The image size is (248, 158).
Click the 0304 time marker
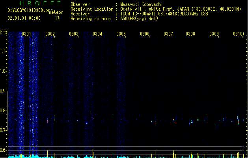[x=97, y=34]
